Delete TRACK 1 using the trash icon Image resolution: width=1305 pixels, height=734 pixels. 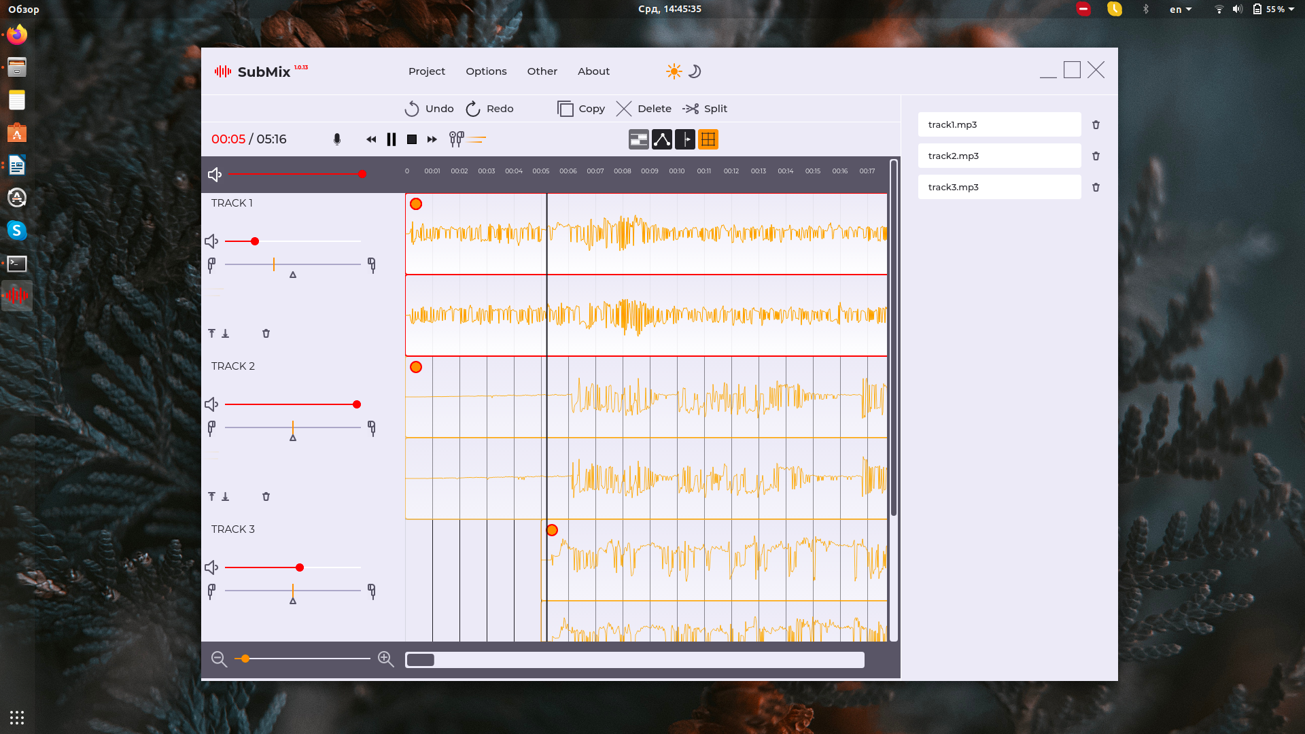tap(266, 334)
